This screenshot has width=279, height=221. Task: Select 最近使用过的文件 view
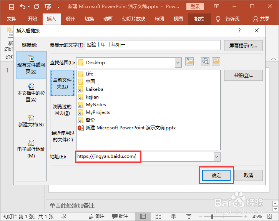63,136
